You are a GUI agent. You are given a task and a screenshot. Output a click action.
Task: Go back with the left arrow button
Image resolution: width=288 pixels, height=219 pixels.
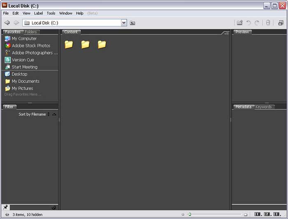point(7,23)
